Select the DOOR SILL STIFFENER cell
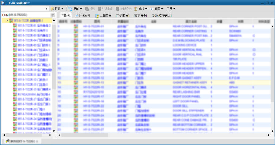This screenshot has height=145, width=275. click(x=188, y=111)
